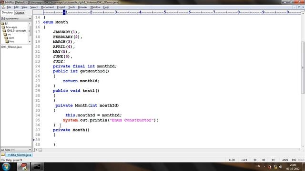Screen dimensions: 305x171
Task: Open the Window menu
Action: click(95, 7)
